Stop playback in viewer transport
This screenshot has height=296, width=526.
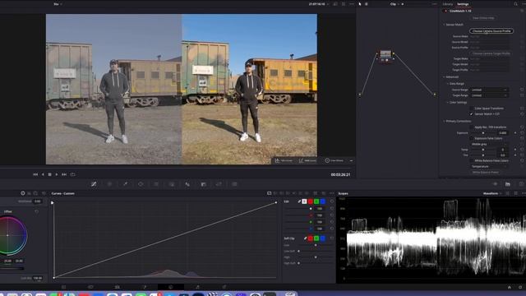49,174
